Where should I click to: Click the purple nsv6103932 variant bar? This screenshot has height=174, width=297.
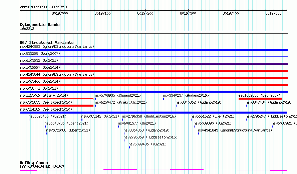click(x=154, y=64)
